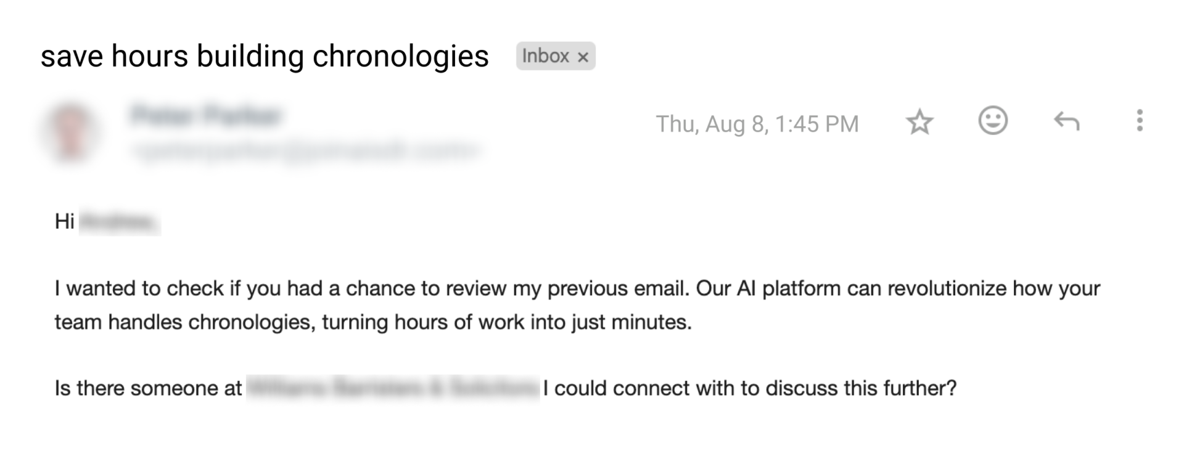Click the Reply arrow icon
Screen dimensions: 1184x461
(1066, 121)
